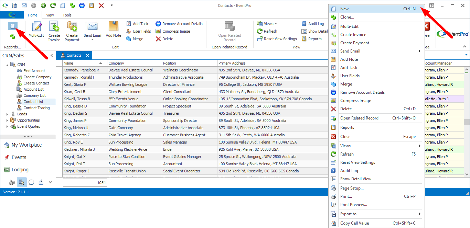Image resolution: width=470 pixels, height=228 pixels.
Task: Click the factory icon in navigation footer
Action: [x=12, y=182]
